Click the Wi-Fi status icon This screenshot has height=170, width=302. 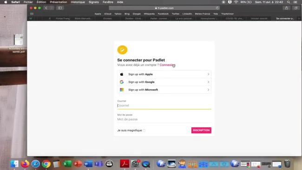pos(236,2)
